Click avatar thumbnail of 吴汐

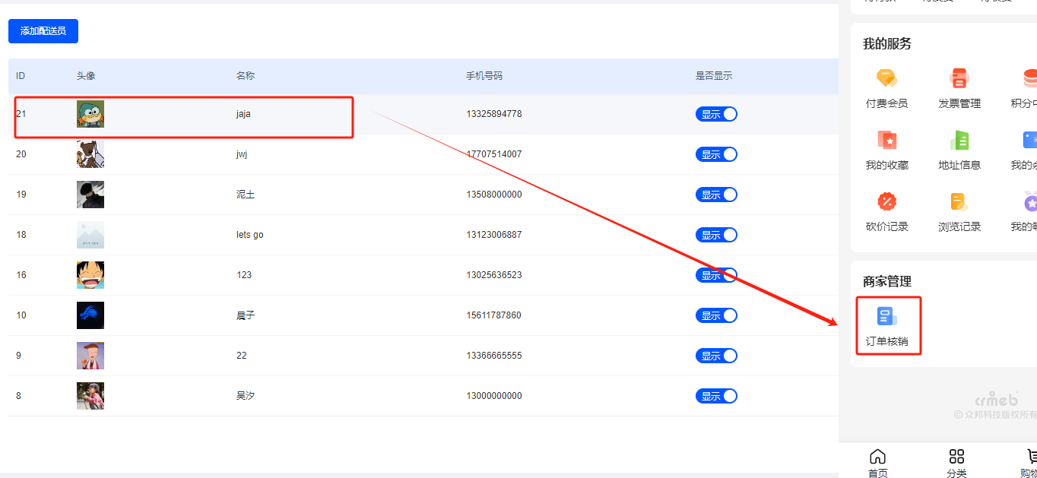[90, 396]
